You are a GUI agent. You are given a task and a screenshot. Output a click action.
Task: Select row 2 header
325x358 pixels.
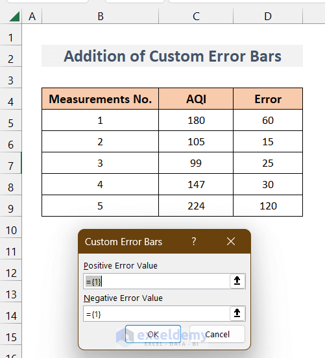[11, 56]
